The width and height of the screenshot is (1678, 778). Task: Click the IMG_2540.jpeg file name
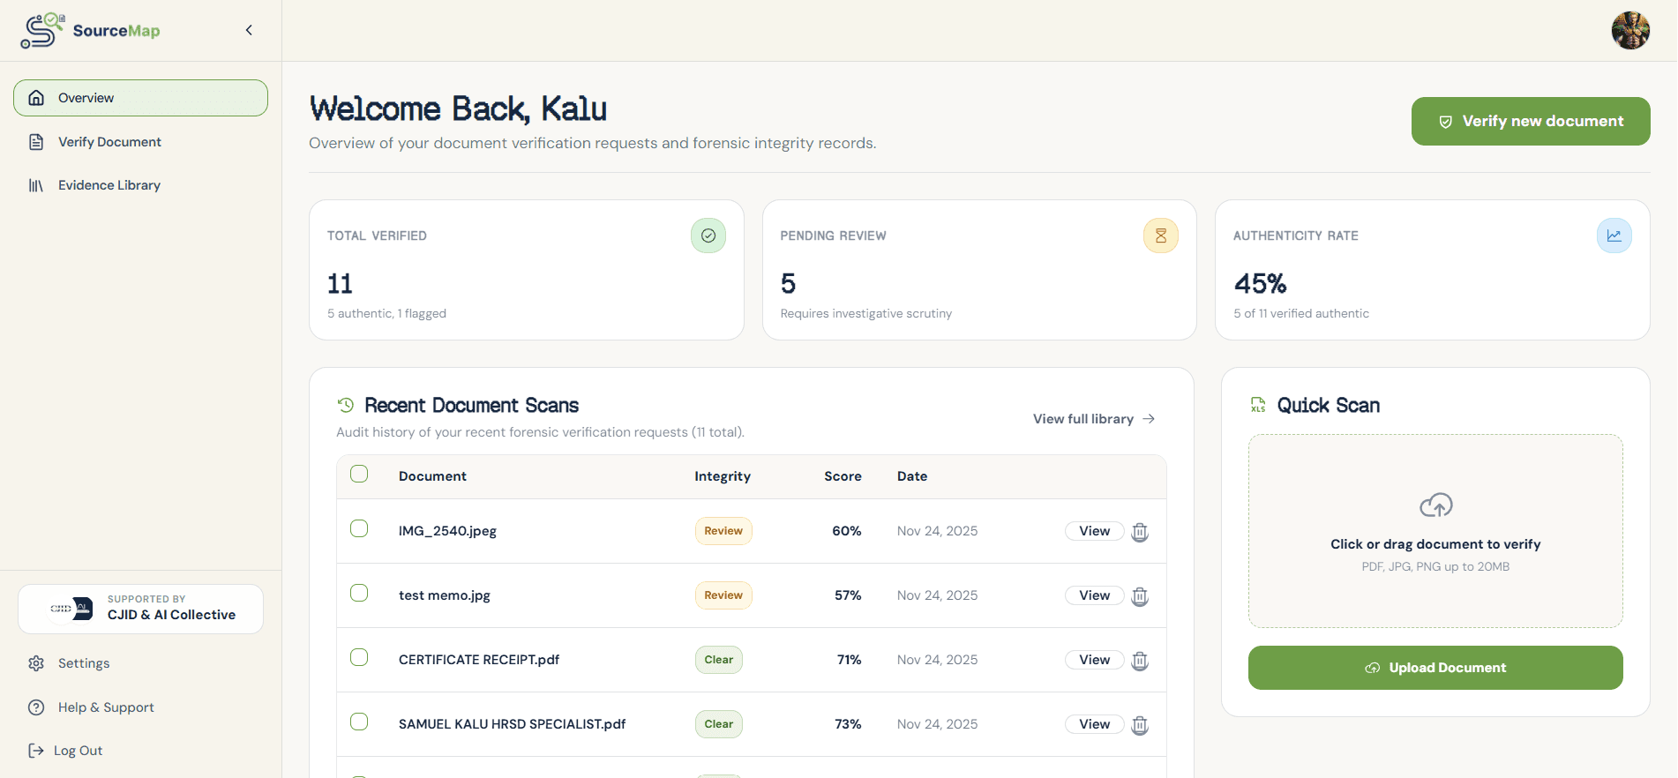(x=447, y=531)
